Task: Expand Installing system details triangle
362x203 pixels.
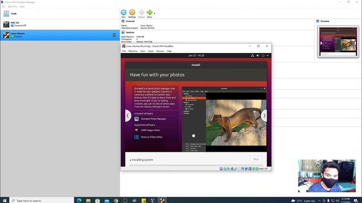Action: 131,160
